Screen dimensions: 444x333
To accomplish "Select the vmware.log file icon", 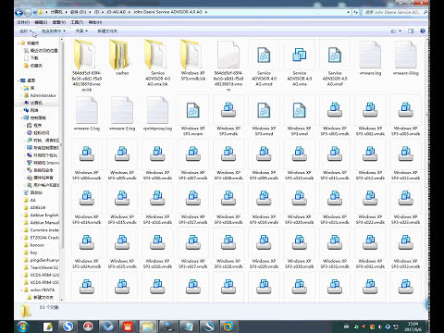I will (370, 55).
